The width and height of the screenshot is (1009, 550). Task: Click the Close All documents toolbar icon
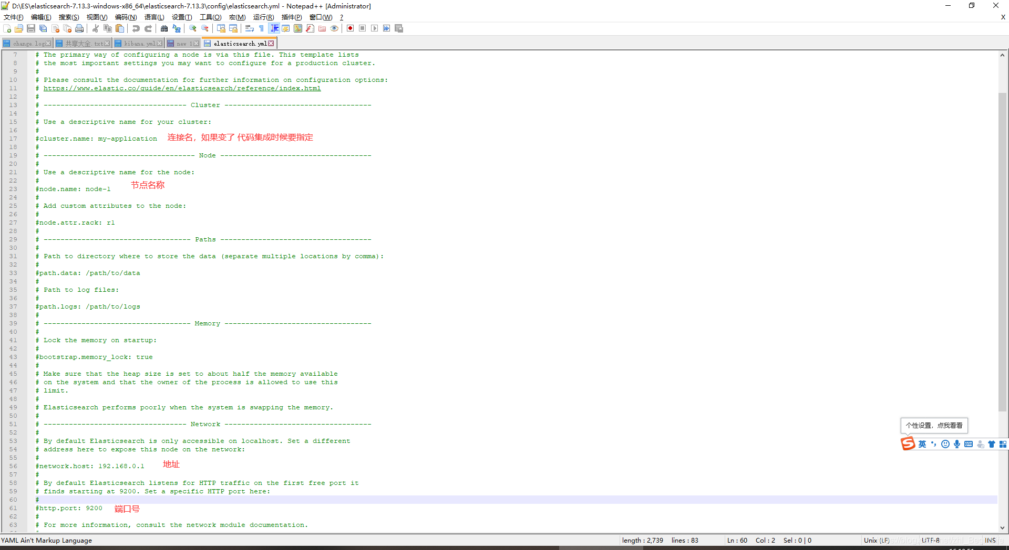(x=67, y=28)
